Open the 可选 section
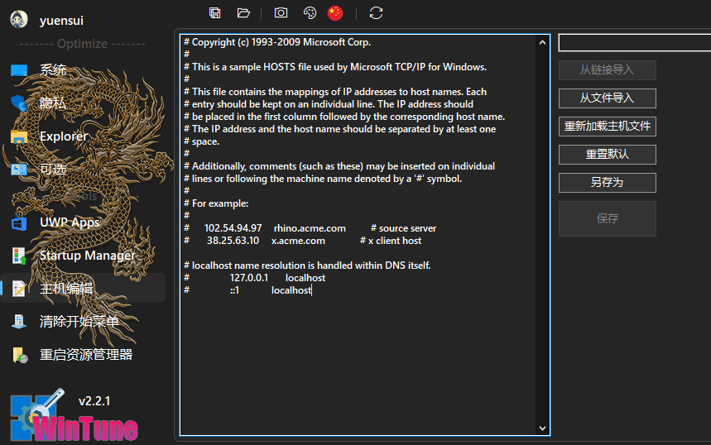711x445 pixels. pyautogui.click(x=53, y=170)
